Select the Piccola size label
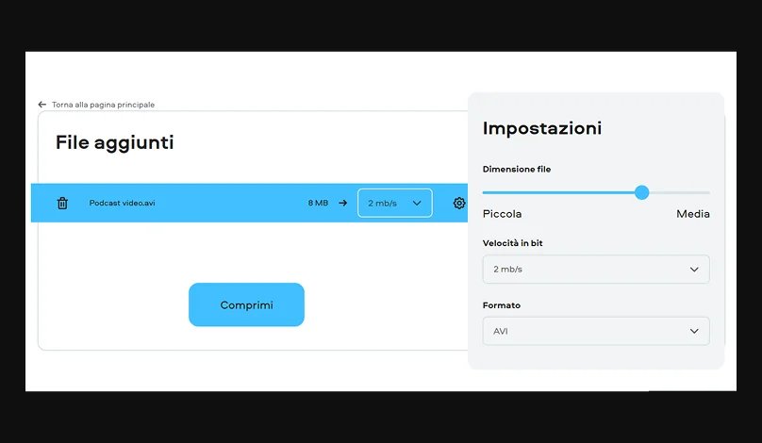762x443 pixels. [x=502, y=214]
